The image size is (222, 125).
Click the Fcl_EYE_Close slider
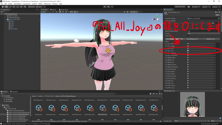[200, 74]
